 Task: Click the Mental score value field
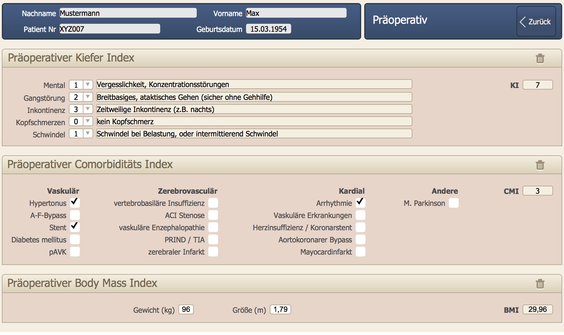[76, 85]
